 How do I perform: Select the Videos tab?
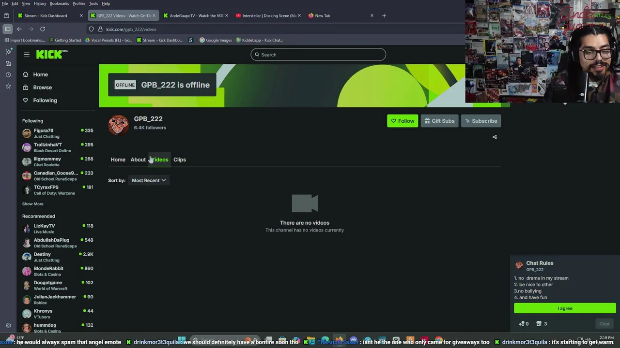(x=159, y=159)
